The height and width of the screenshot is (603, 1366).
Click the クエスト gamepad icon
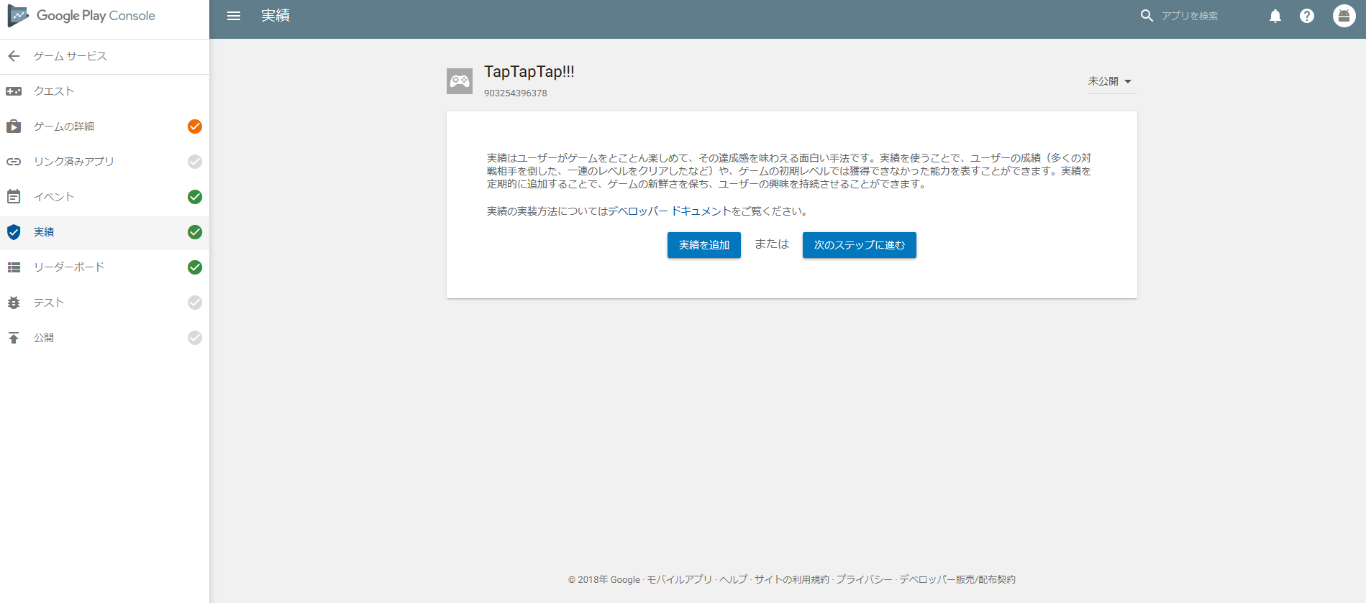(x=14, y=91)
